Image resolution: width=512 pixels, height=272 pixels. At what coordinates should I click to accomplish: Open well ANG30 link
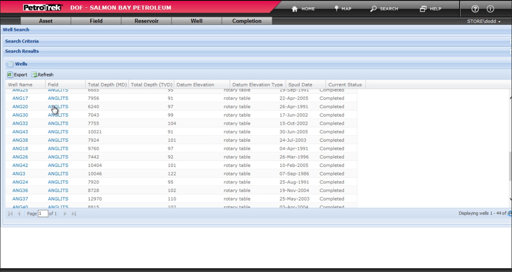[x=20, y=115]
